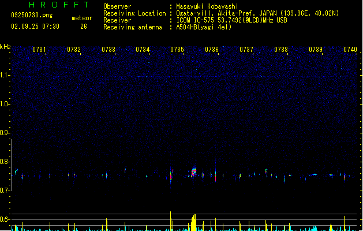The width and height of the screenshot is (363, 231).
Task: Click the 0.6 kHz axis label
Action: pos(5,219)
